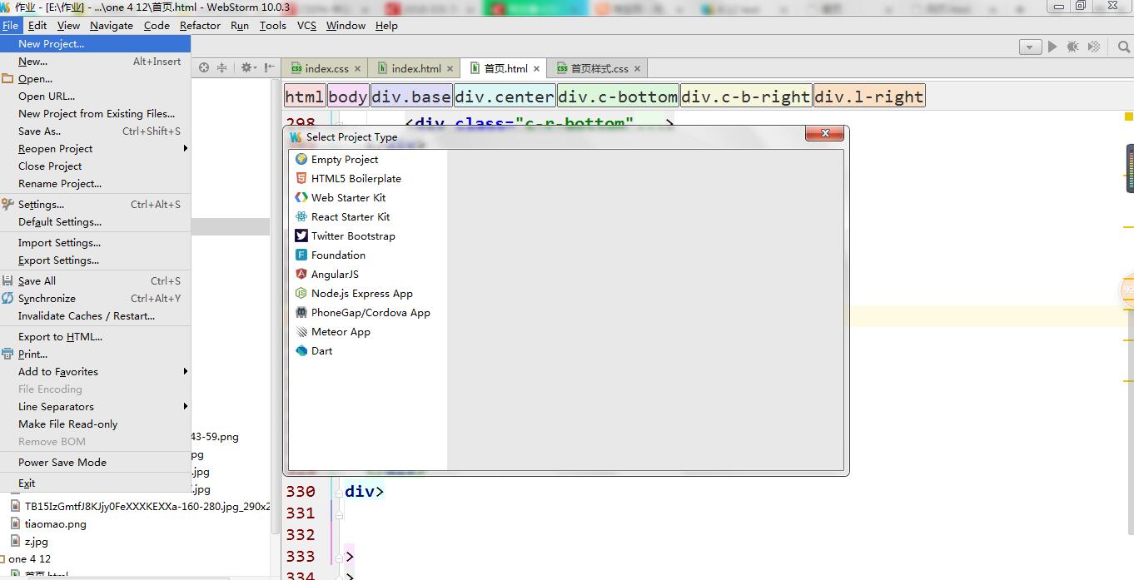Click the div.center breadcrumb
Viewport: 1134px width, 580px height.
point(505,97)
